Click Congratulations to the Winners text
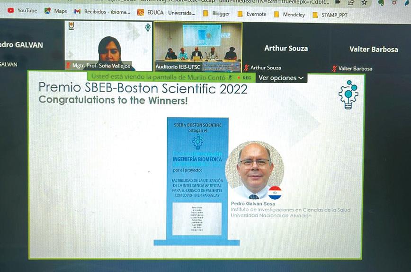Viewport: 411px width, 272px height. [x=113, y=100]
